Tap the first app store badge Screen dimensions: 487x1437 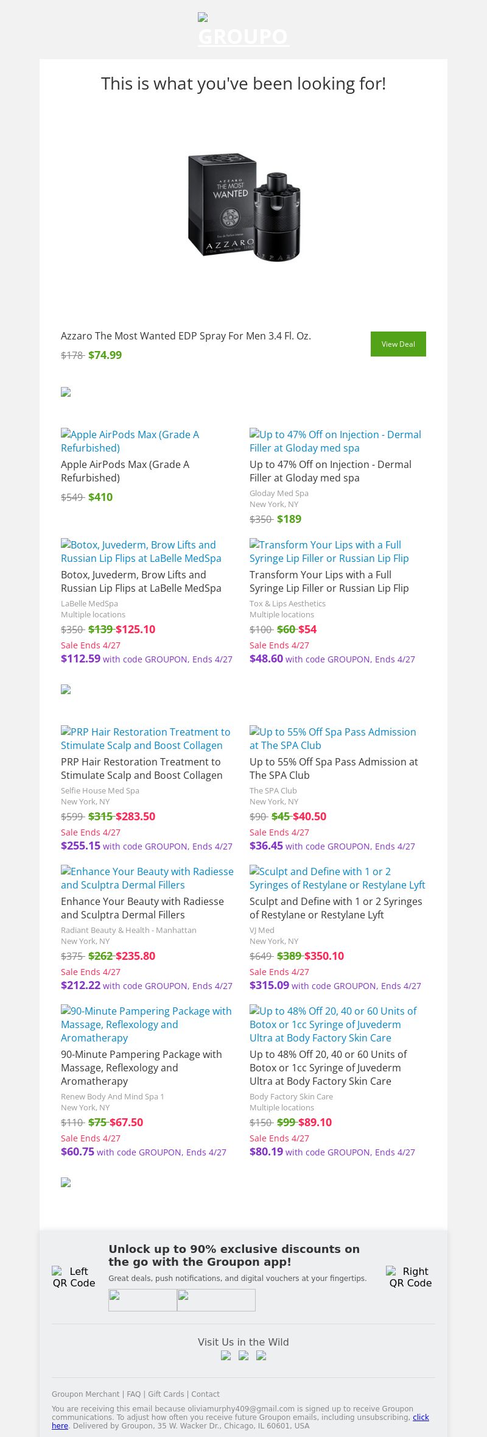(x=142, y=1300)
